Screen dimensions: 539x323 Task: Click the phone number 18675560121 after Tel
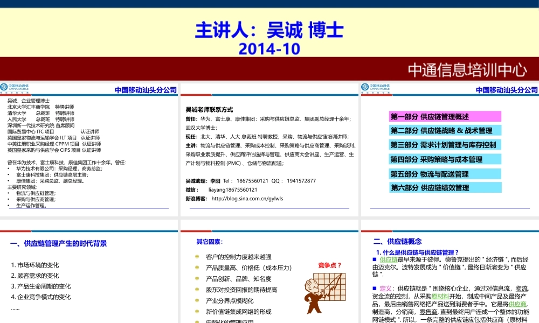tap(252, 181)
